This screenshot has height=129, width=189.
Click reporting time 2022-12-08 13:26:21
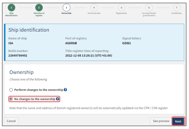coord(89,55)
